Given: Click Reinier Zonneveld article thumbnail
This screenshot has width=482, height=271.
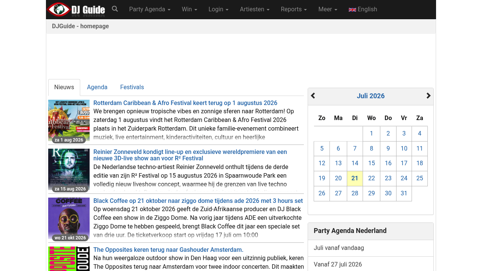Looking at the screenshot, I should point(69,170).
